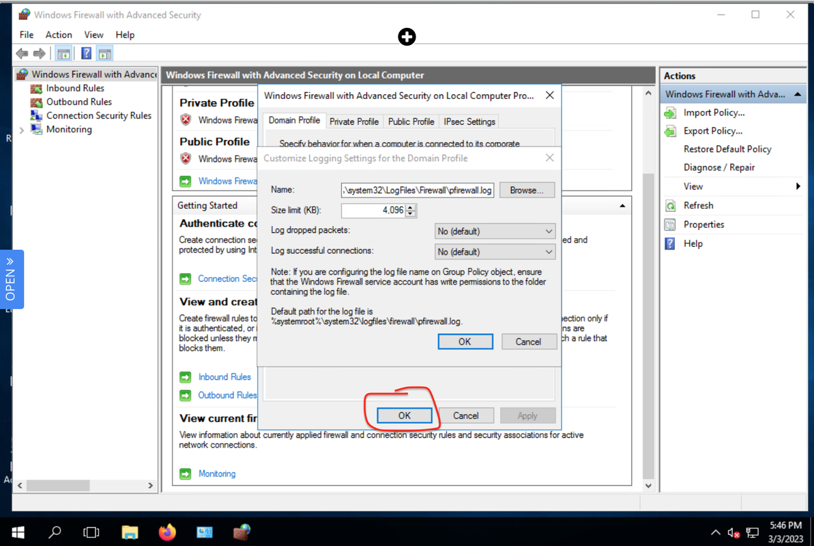Click the muted volume tray icon
This screenshot has width=814, height=546.
click(x=733, y=533)
